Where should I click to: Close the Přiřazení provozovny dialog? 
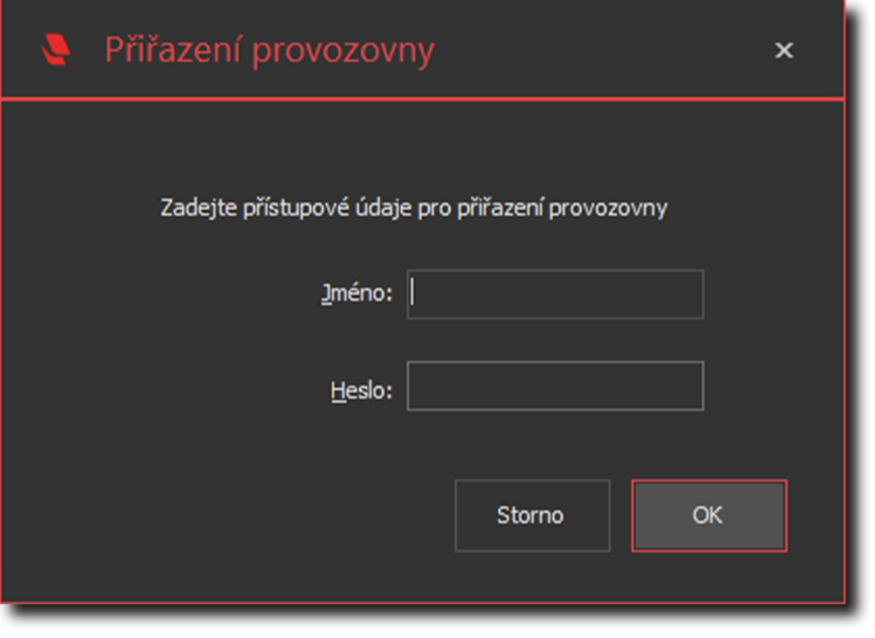click(x=784, y=51)
